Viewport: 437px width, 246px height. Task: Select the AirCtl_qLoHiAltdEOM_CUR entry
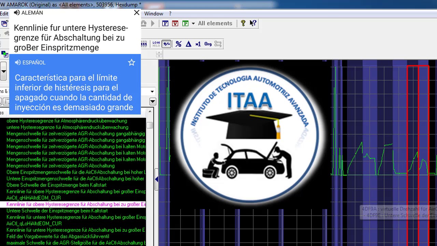point(34,223)
